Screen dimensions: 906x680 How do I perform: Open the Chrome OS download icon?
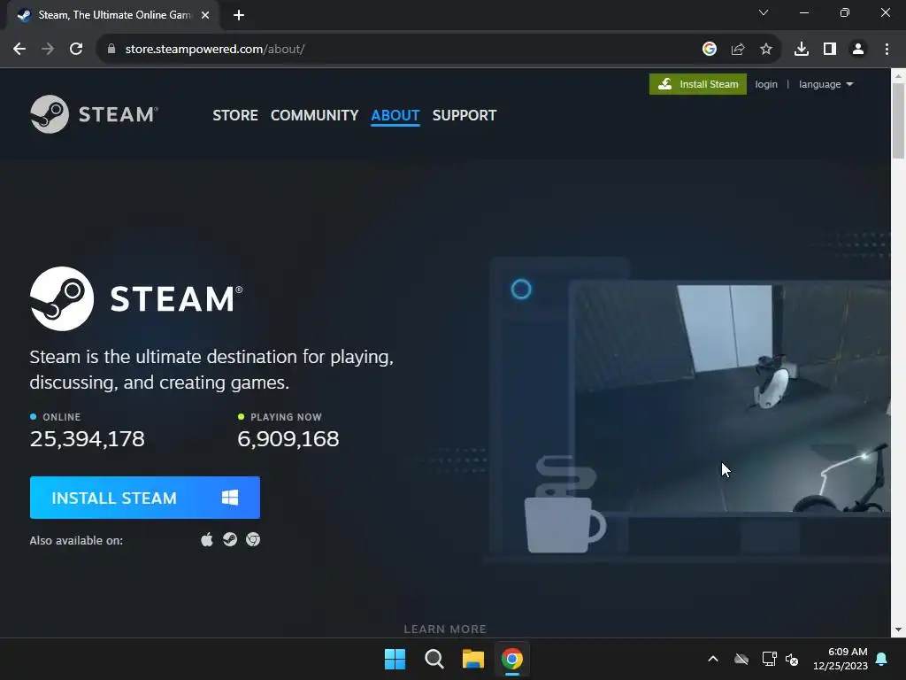click(x=253, y=539)
